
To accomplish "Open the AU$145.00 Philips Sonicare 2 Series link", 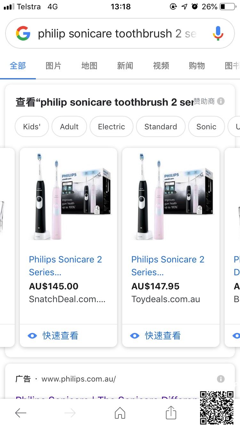I will point(65,266).
